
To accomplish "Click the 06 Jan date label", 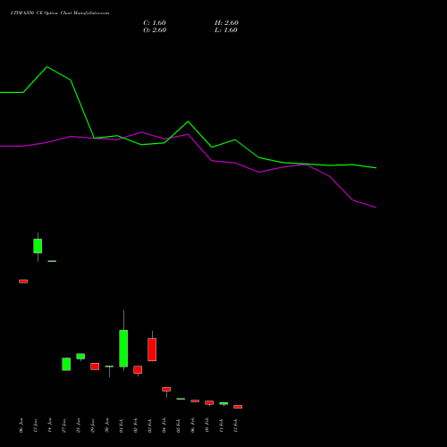I will tap(21, 426).
